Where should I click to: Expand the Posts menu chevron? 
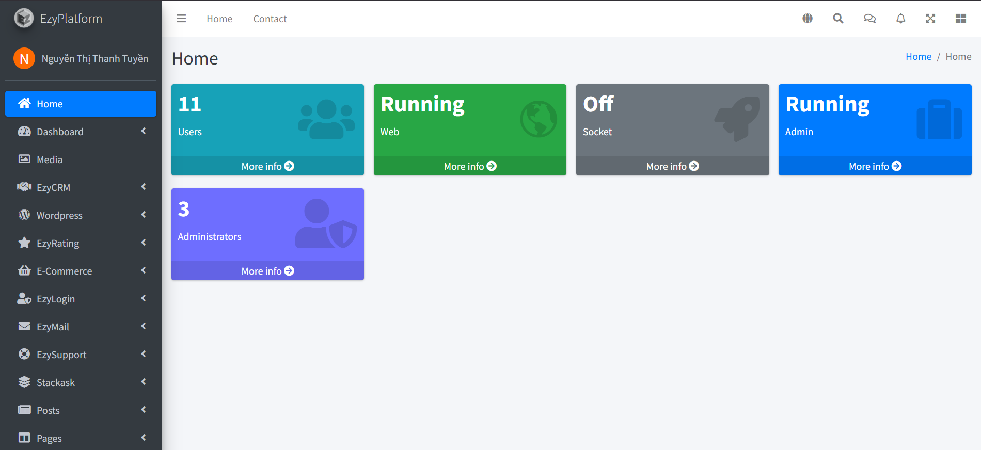point(144,410)
